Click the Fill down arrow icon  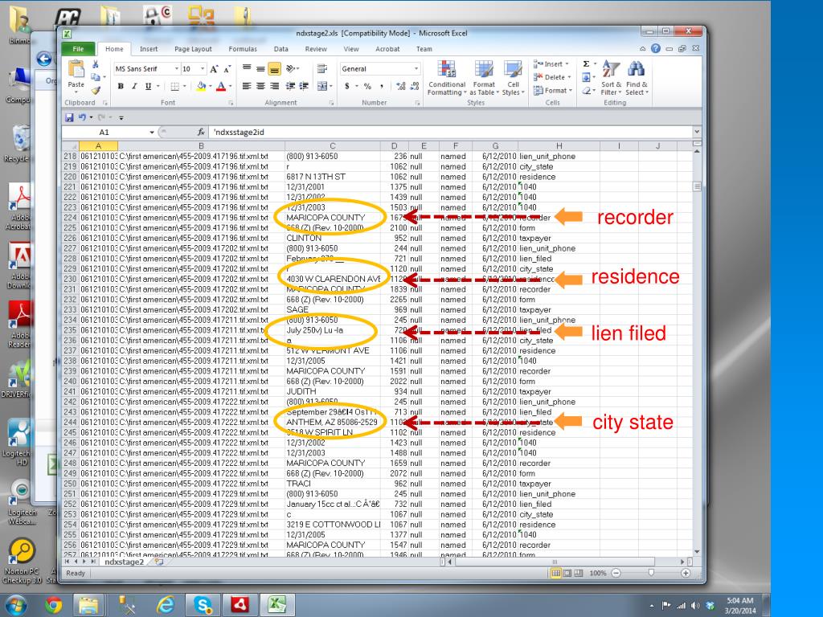pos(586,78)
